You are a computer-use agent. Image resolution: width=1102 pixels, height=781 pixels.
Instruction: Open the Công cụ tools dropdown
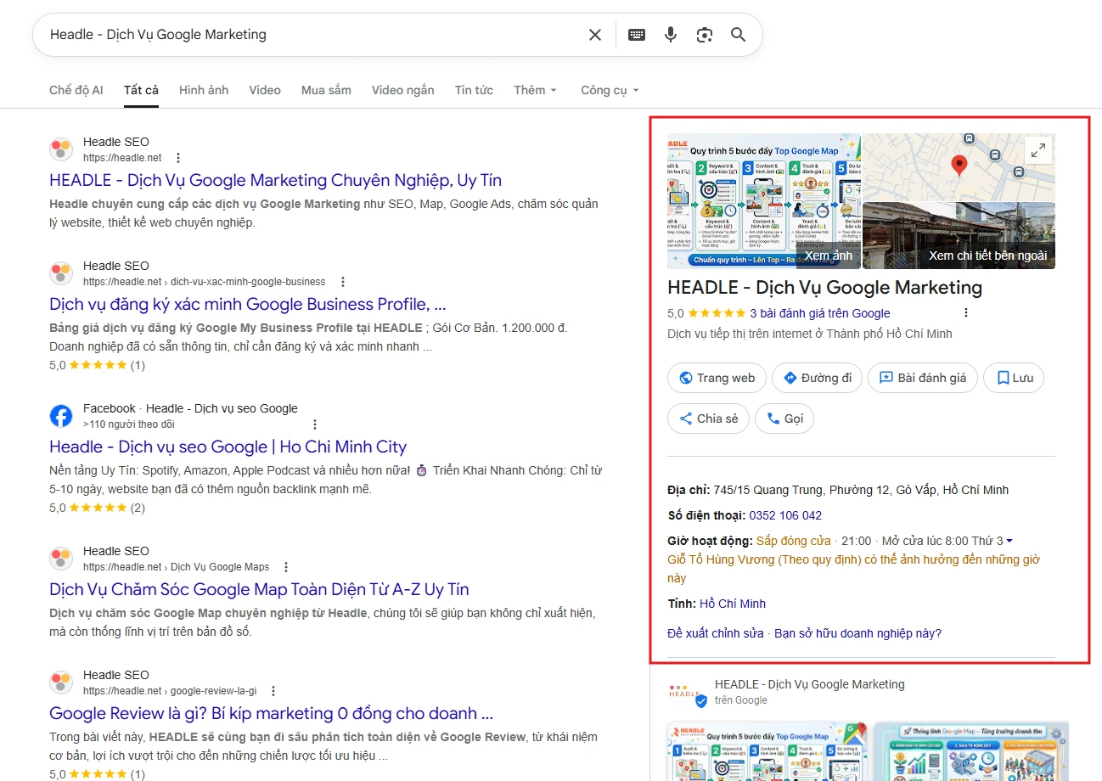point(609,90)
